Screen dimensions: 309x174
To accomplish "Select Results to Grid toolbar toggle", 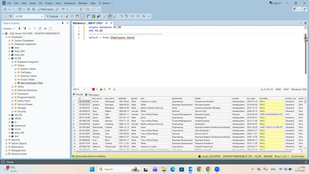I will [110, 16].
